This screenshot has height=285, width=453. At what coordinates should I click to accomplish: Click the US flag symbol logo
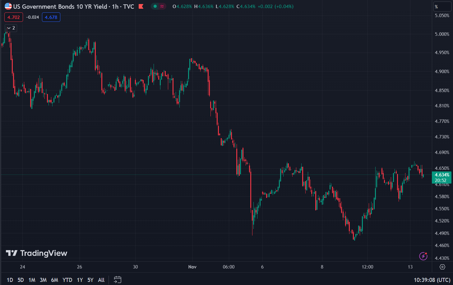[x=8, y=6]
